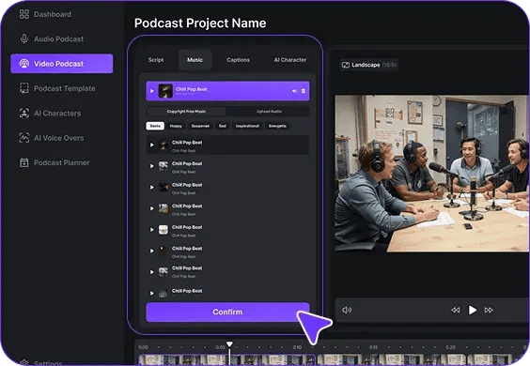Play the first Chill Pop Beat in list
This screenshot has width=530, height=366.
coord(152,145)
